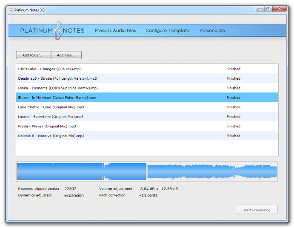Image resolution: width=294 pixels, height=228 pixels.
Task: Select Ralphie B - Massive (Original Mix).mp3
Action: [51, 136]
